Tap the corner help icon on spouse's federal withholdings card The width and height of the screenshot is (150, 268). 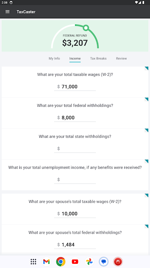pos(146,227)
